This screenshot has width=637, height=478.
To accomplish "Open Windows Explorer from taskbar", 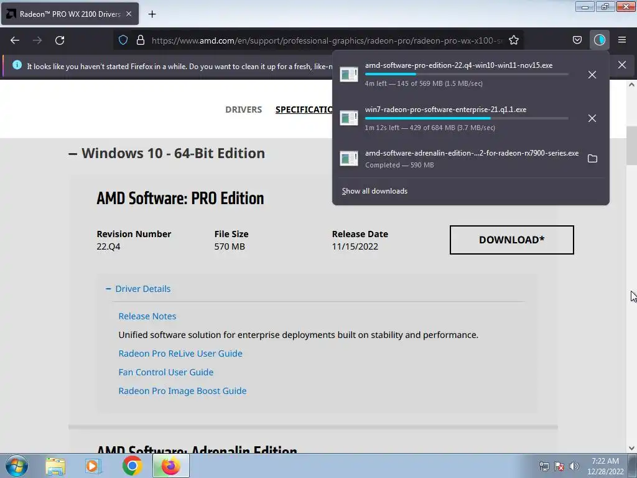I will 55,466.
